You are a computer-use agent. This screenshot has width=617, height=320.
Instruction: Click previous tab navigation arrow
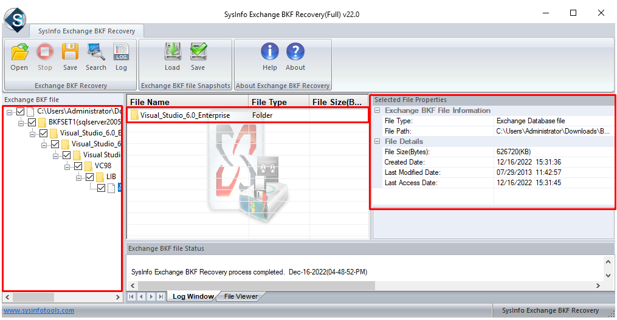[141, 297]
